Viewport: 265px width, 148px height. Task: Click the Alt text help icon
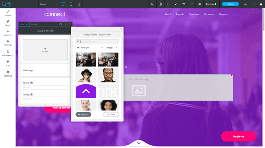pyautogui.click(x=32, y=83)
